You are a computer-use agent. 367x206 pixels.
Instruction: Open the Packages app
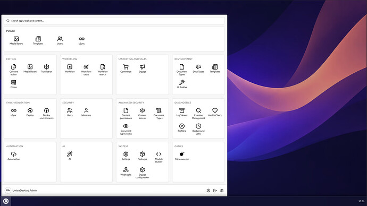pos(143,156)
